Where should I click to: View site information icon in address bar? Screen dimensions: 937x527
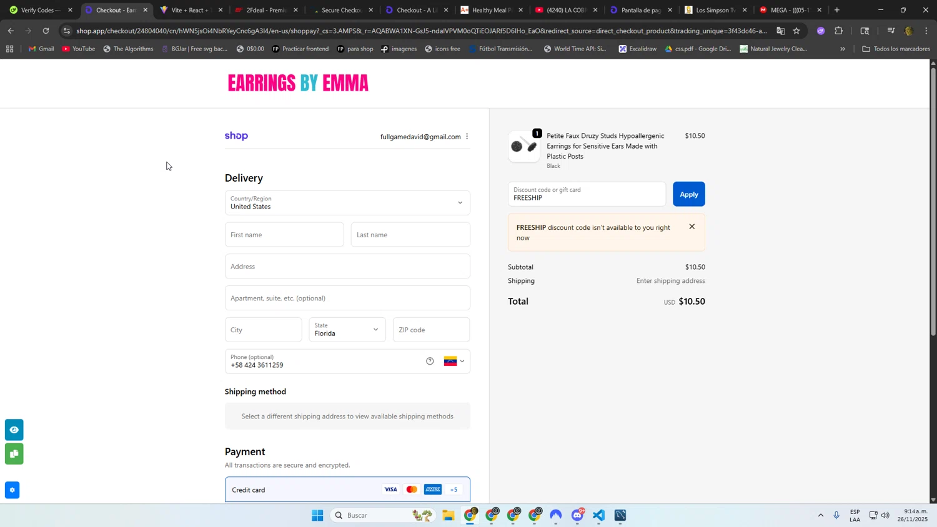point(67,31)
